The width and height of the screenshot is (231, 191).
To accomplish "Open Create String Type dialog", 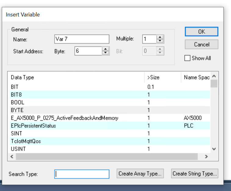I will pyautogui.click(x=195, y=174).
